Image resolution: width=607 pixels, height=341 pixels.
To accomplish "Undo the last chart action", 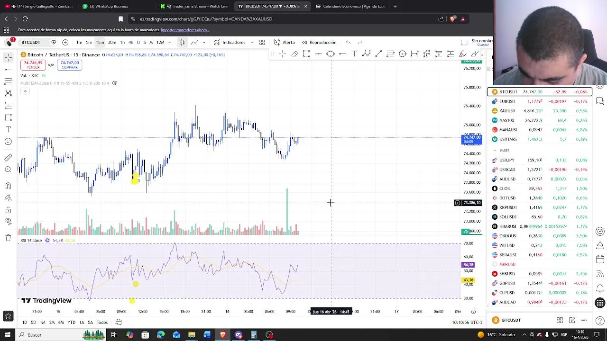I will click(x=349, y=42).
